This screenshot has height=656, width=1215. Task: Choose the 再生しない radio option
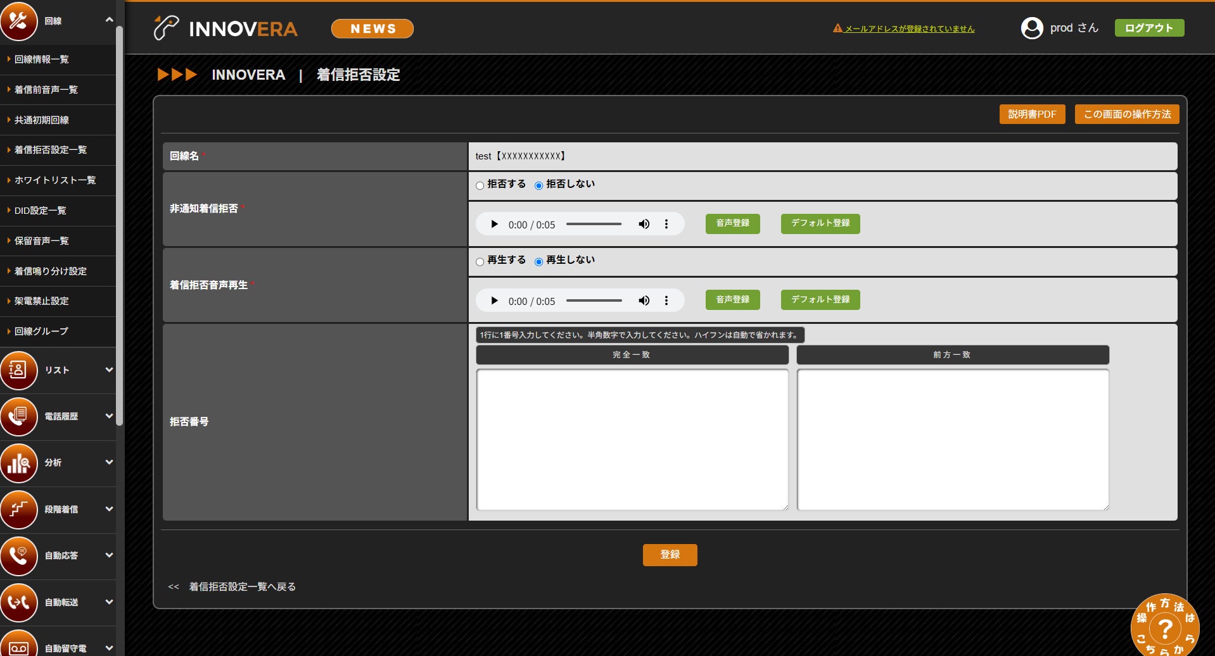click(538, 261)
